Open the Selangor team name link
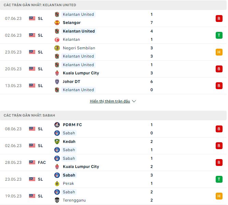 [72, 23]
